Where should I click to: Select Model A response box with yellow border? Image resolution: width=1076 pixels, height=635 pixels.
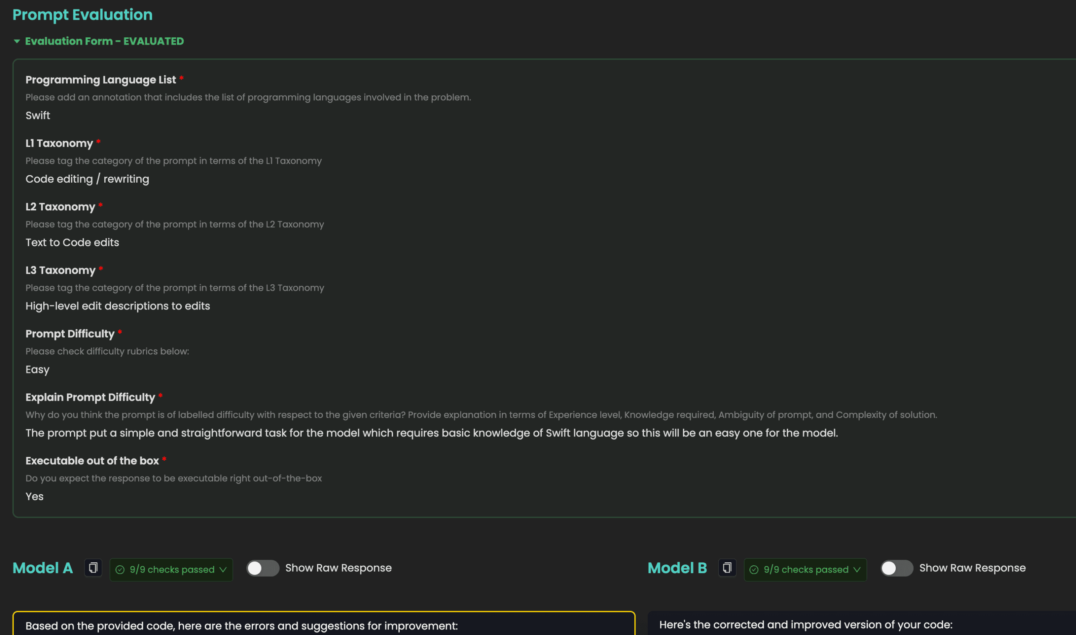[323, 625]
